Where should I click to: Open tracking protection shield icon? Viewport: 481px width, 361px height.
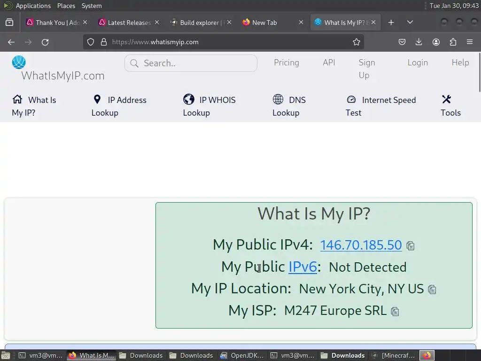pos(91,42)
